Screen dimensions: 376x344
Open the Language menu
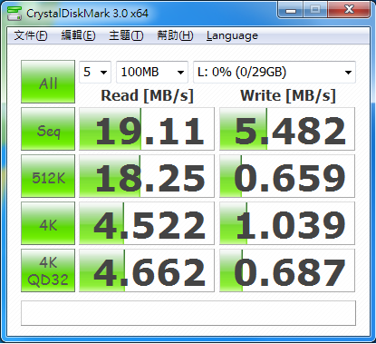[x=232, y=35]
